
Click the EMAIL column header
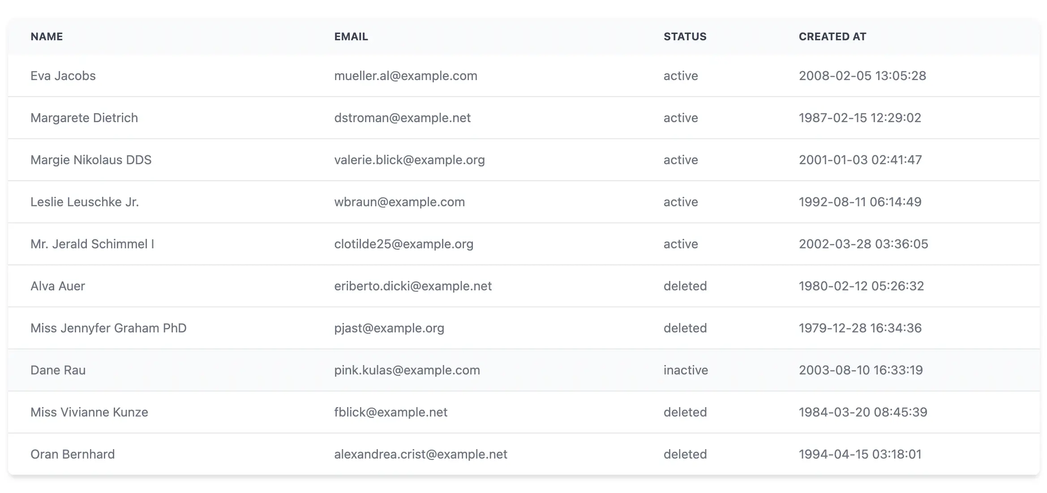pyautogui.click(x=351, y=37)
